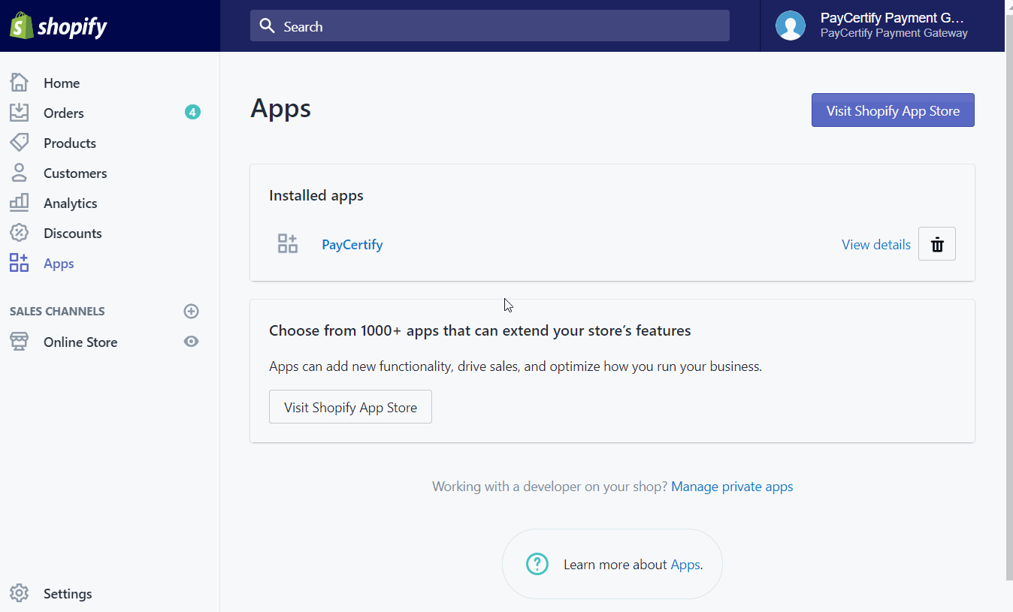The width and height of the screenshot is (1013, 612).
Task: Click the Orders badge showing 4
Action: click(x=192, y=113)
